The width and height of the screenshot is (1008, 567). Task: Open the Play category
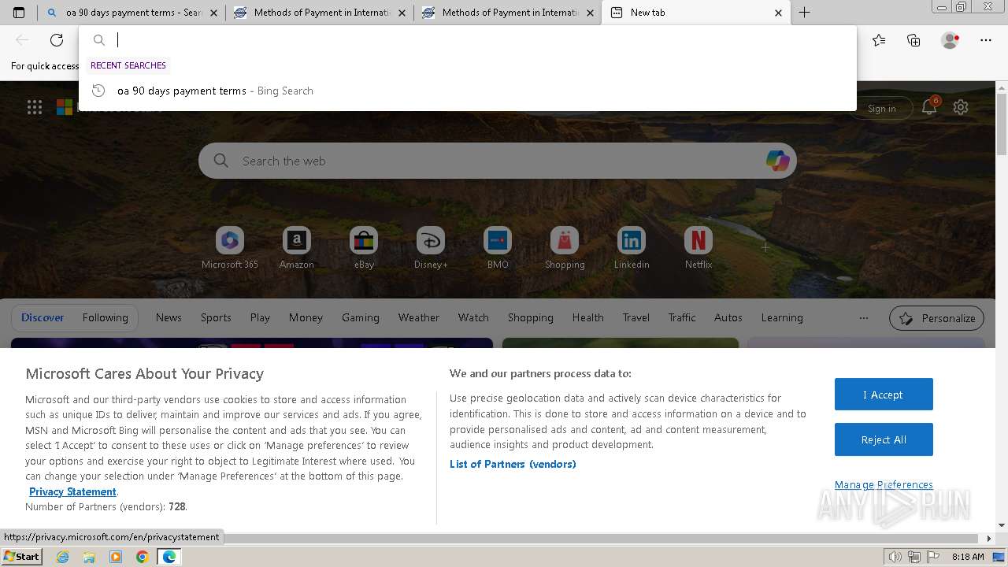260,317
